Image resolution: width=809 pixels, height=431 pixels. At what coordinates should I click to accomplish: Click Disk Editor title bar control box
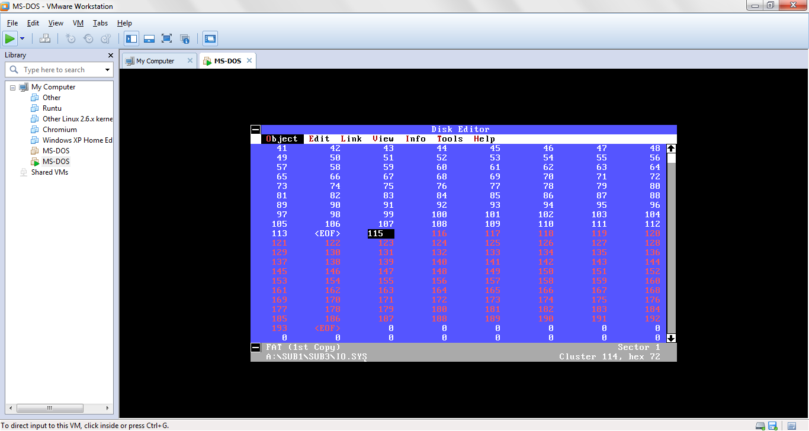256,130
